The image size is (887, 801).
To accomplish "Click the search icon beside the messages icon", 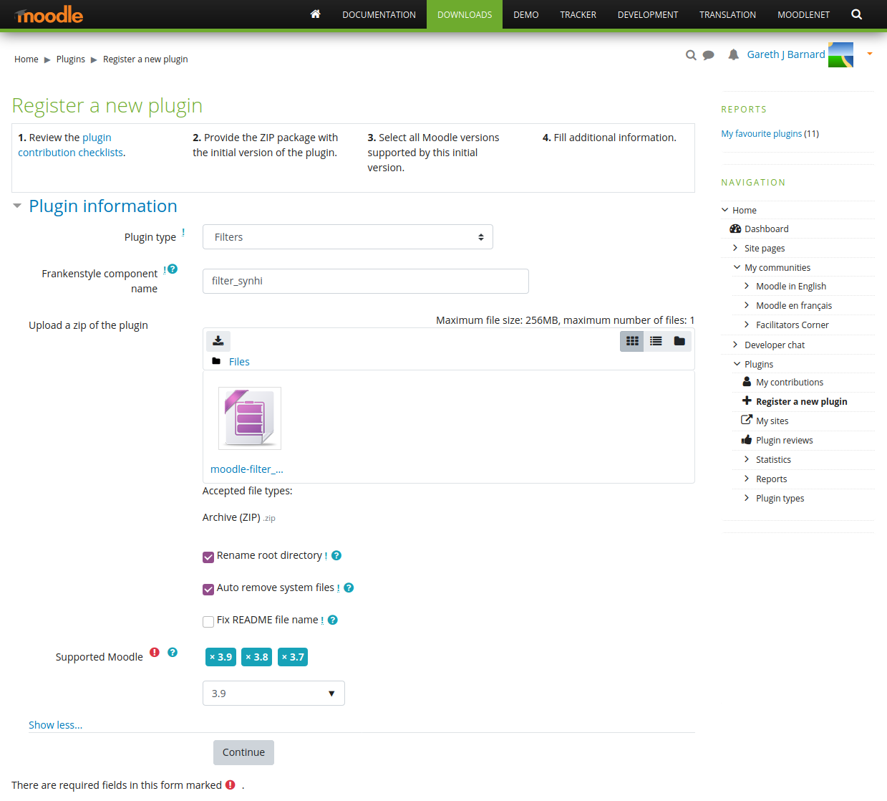I will (x=691, y=55).
